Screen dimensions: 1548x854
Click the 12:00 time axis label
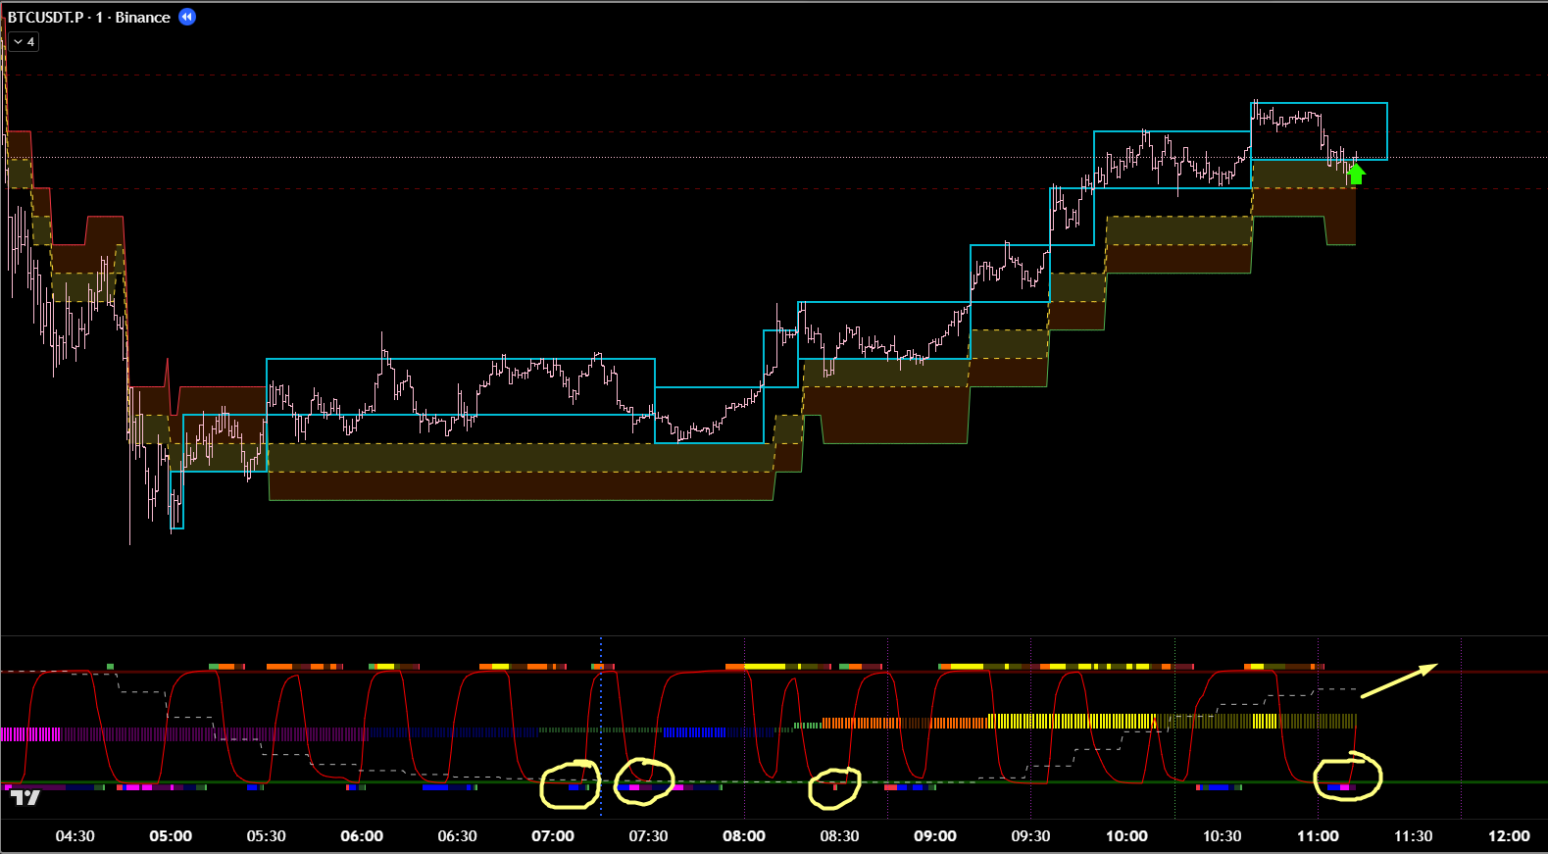1508,836
